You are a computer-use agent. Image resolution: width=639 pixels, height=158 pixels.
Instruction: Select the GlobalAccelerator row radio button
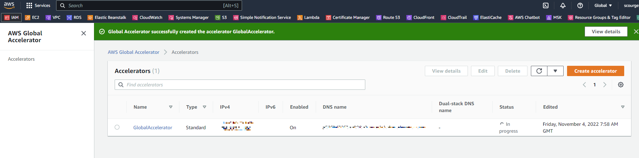click(x=117, y=127)
